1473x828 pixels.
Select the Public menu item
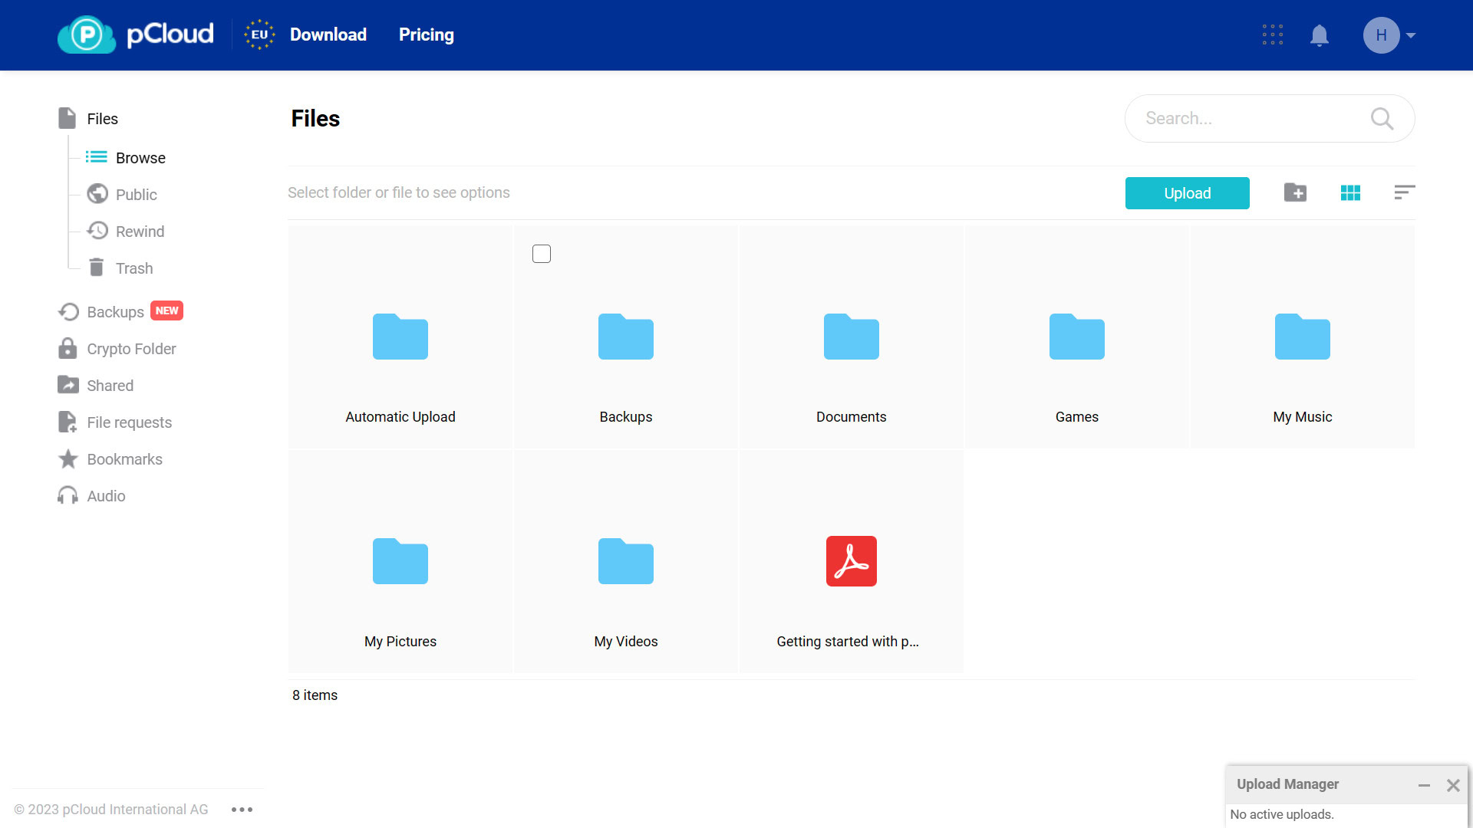(136, 194)
